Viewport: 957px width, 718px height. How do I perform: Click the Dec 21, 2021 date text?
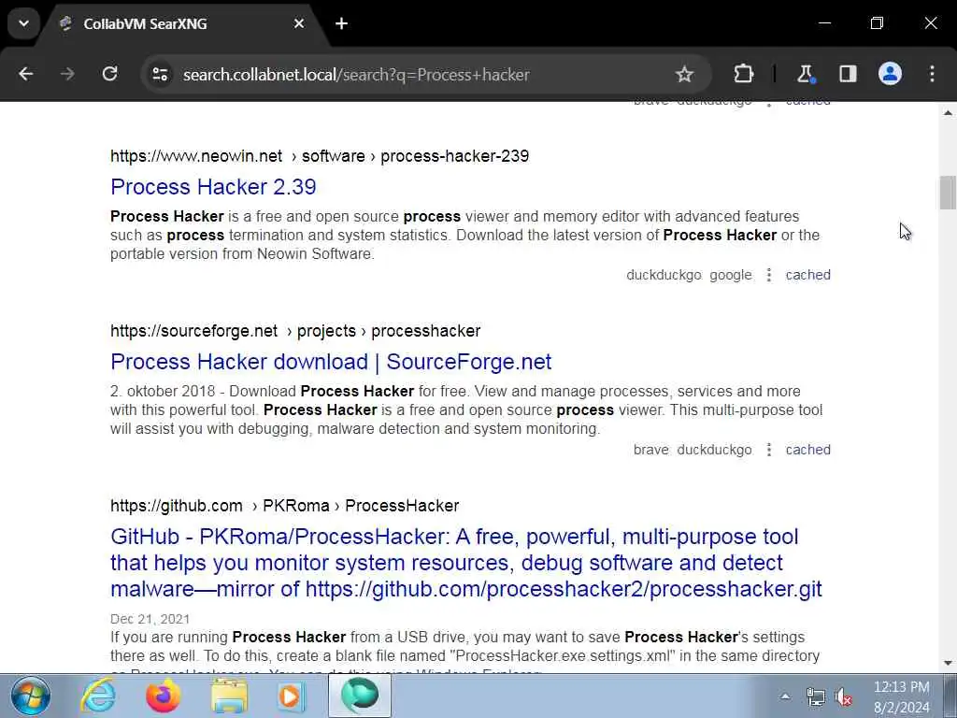coord(150,619)
